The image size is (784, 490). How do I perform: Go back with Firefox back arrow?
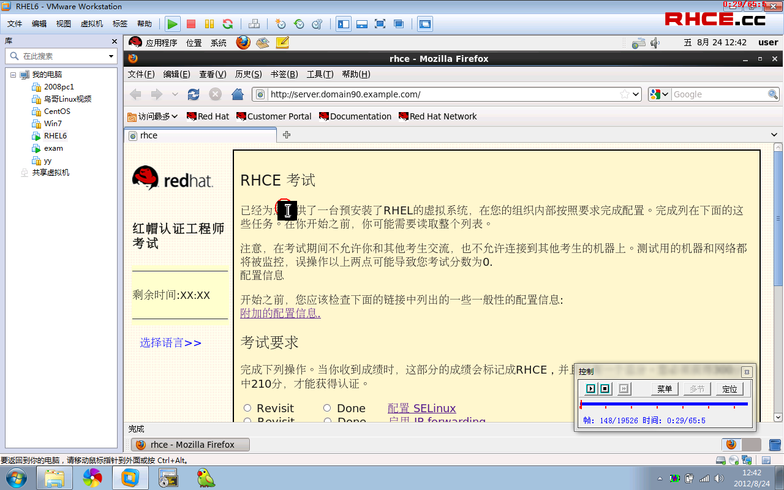[136, 94]
